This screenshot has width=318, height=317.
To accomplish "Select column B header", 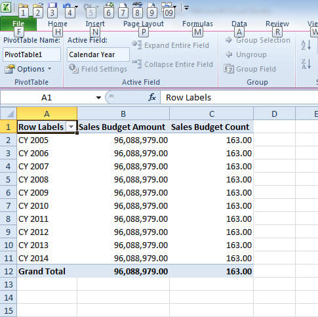I will click(x=123, y=114).
